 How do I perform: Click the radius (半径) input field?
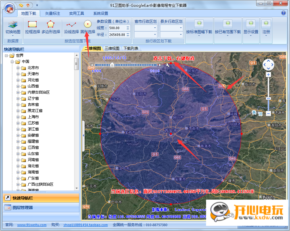(x=117, y=35)
